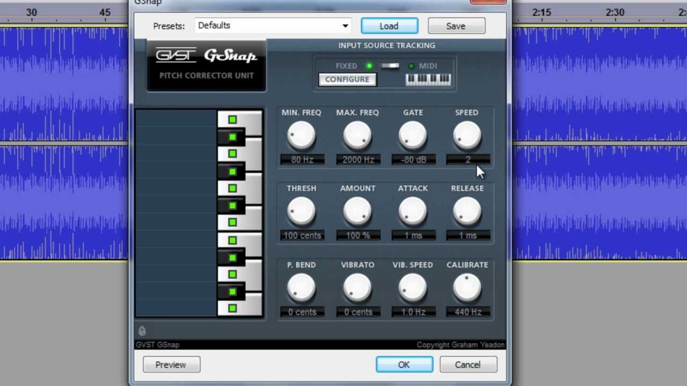Viewport: 687px width, 386px height.
Task: Toggle the F# black key note
Action: (232, 205)
